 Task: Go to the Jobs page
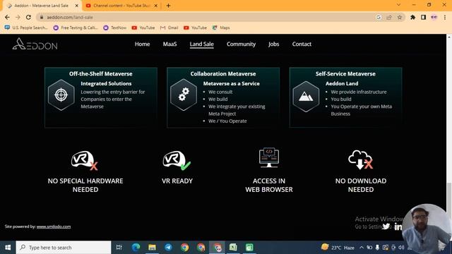click(273, 44)
